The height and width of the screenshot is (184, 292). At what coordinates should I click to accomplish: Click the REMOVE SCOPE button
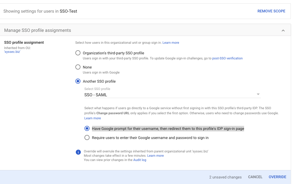(x=271, y=11)
